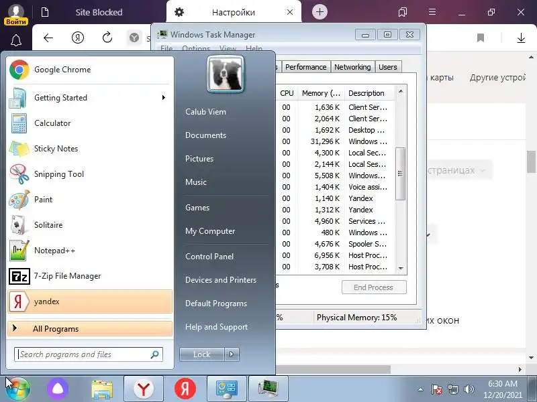Sort processes by CPU column header

(x=287, y=93)
